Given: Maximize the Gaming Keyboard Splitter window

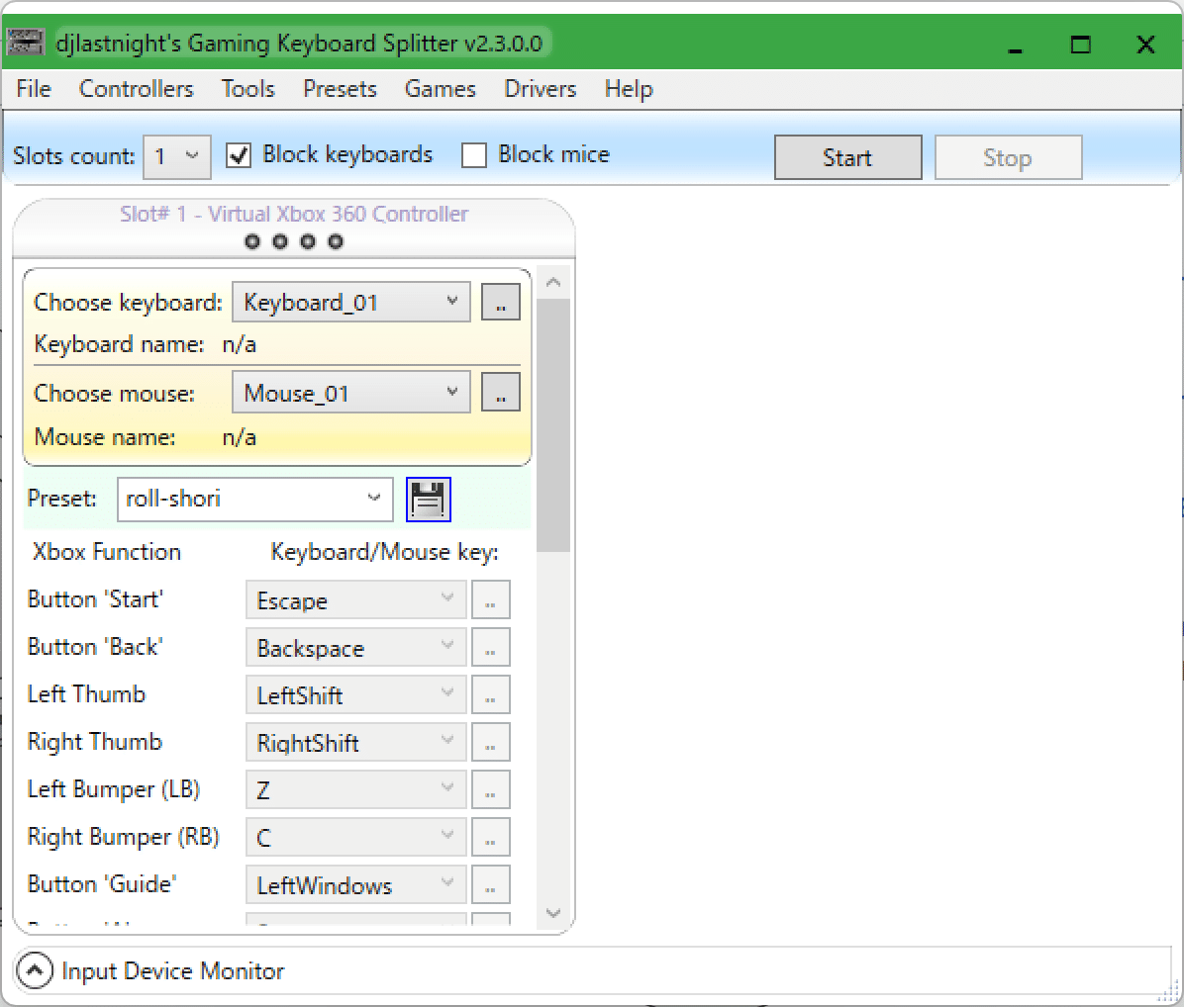Looking at the screenshot, I should pyautogui.click(x=1081, y=44).
